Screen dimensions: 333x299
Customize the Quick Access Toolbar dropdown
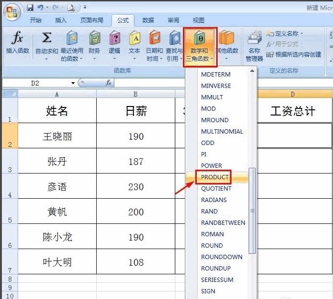coord(85,8)
